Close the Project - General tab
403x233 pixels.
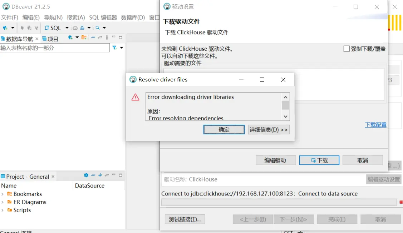point(53,177)
